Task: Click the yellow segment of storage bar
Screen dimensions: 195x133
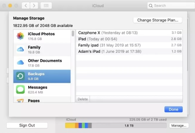Action: click(70, 125)
